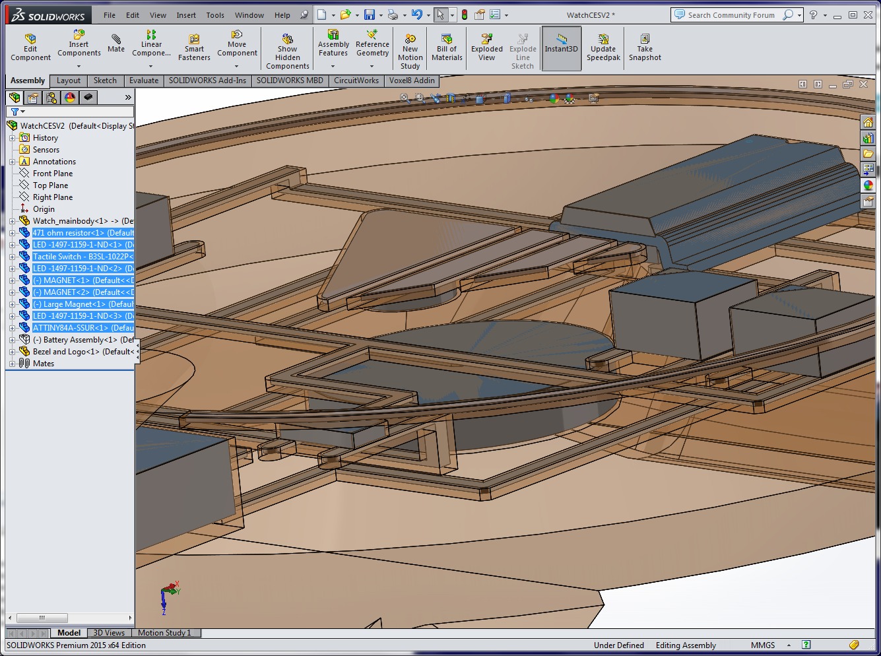
Task: Click Take Snapshot tool
Action: [645, 48]
